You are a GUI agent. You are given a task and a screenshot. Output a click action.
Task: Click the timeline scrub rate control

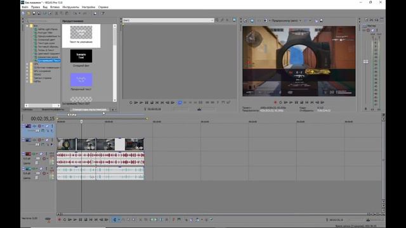tap(48, 219)
